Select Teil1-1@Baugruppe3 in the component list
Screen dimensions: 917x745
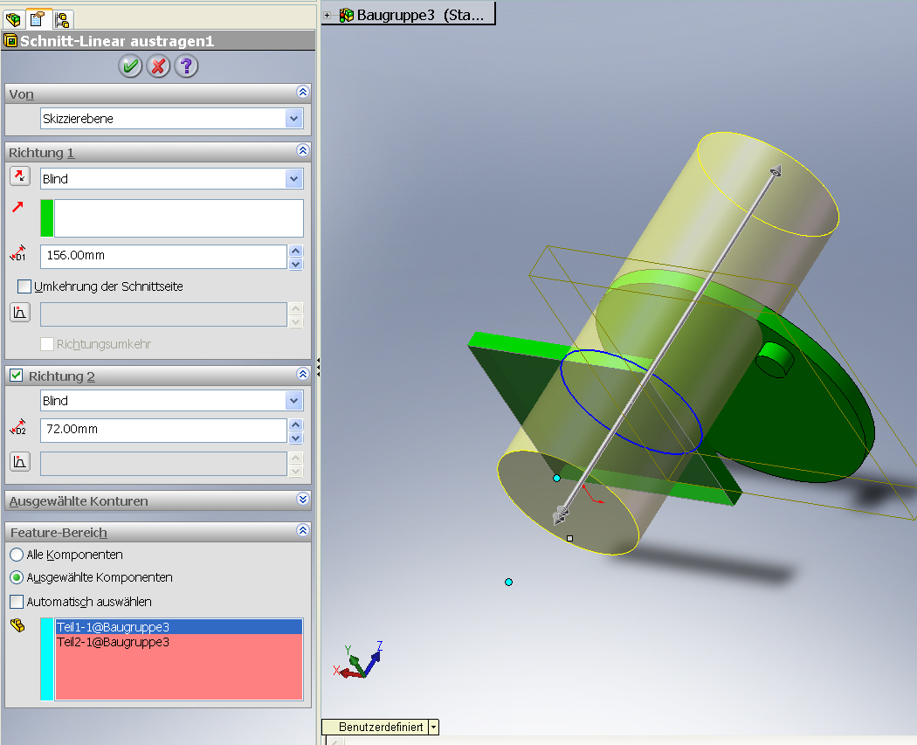point(179,627)
